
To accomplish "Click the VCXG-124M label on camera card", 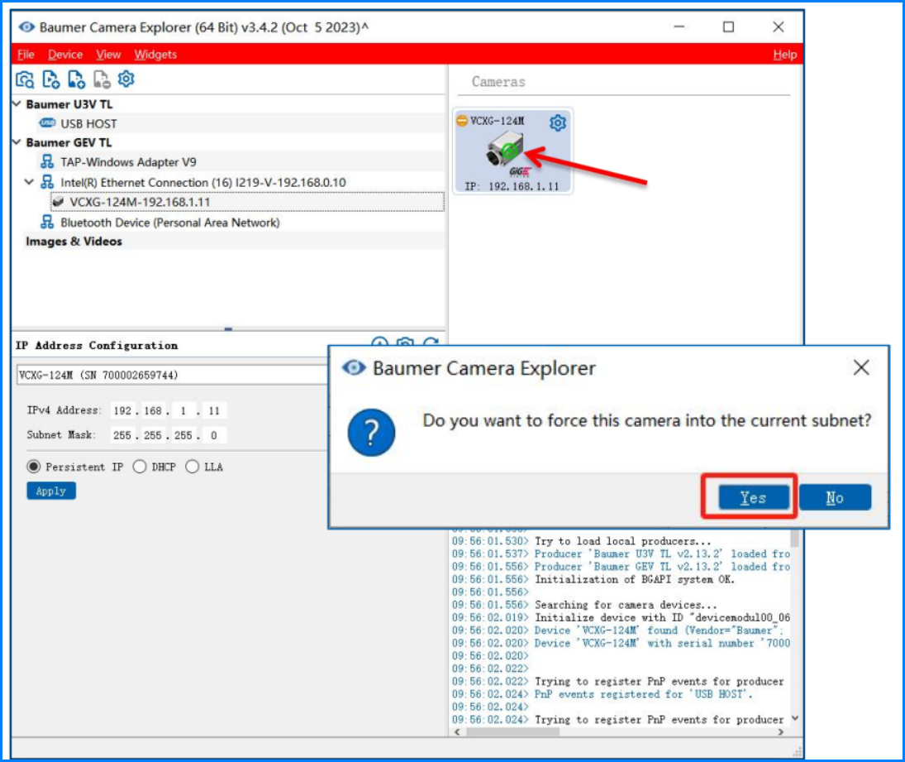I will (x=497, y=121).
